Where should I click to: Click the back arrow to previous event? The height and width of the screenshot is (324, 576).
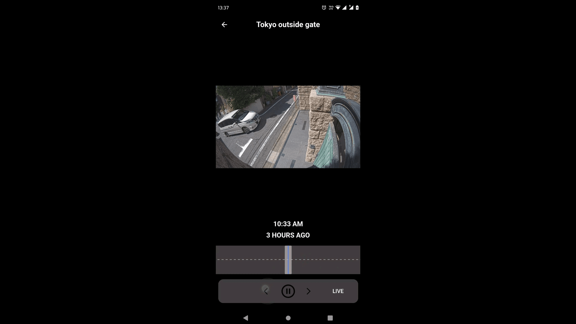coord(266,291)
